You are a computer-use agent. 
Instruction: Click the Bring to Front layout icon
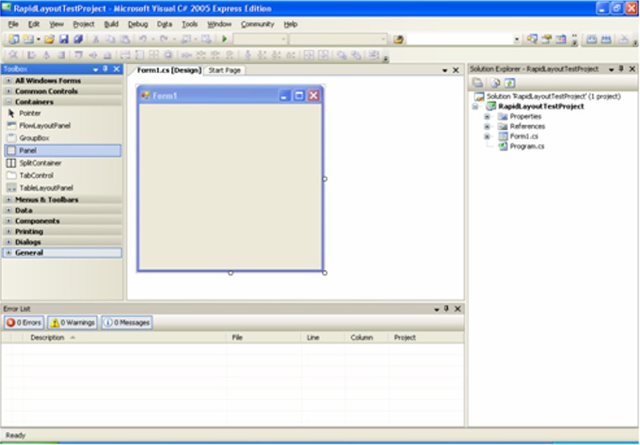click(x=341, y=55)
